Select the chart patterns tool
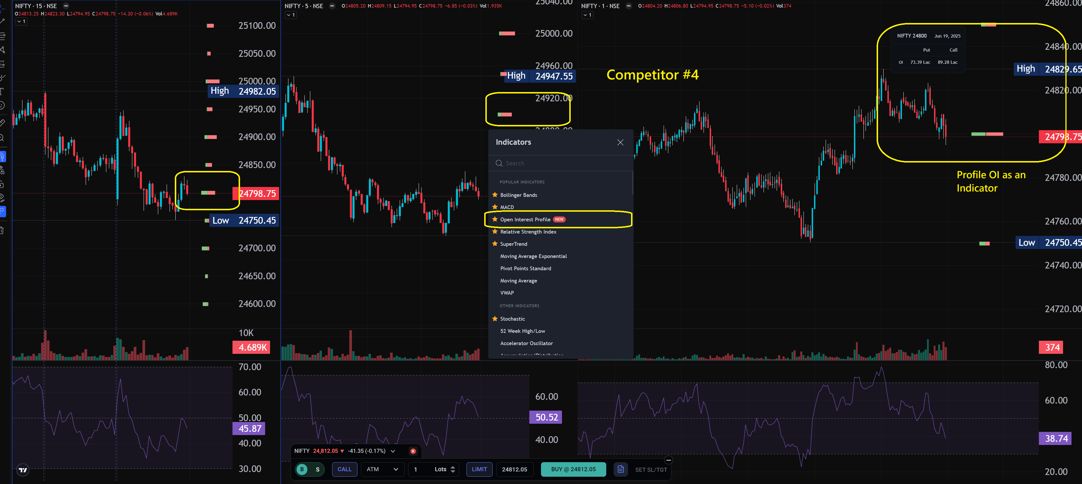This screenshot has height=484, width=1082. [2, 50]
